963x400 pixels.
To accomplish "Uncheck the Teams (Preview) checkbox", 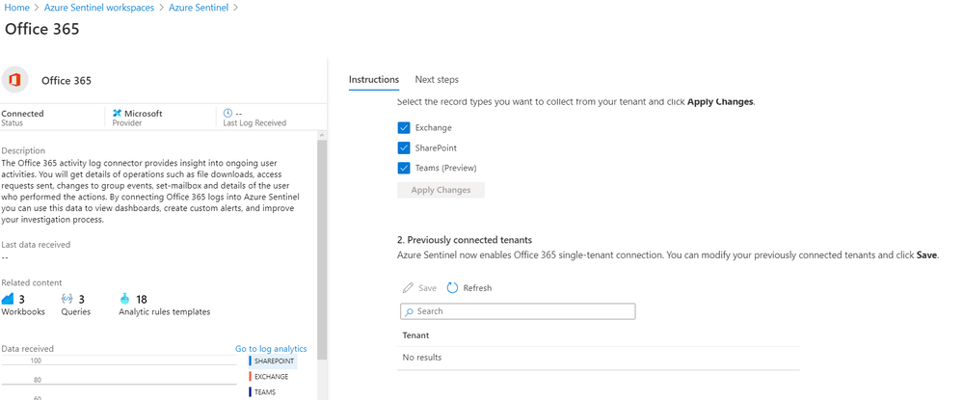I will coord(404,168).
